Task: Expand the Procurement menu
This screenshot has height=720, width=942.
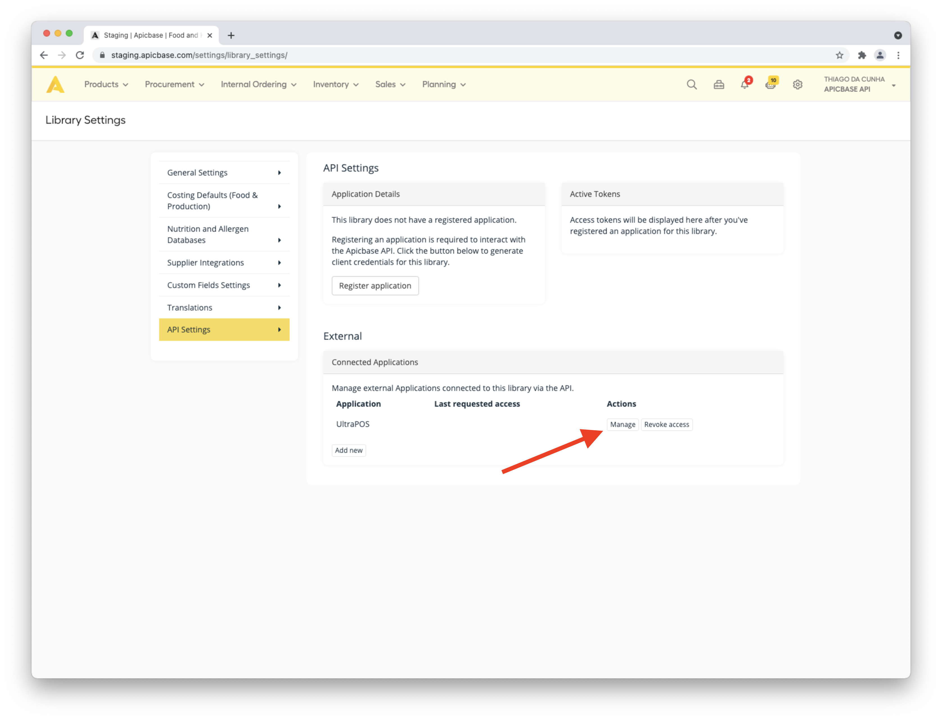Action: click(174, 84)
